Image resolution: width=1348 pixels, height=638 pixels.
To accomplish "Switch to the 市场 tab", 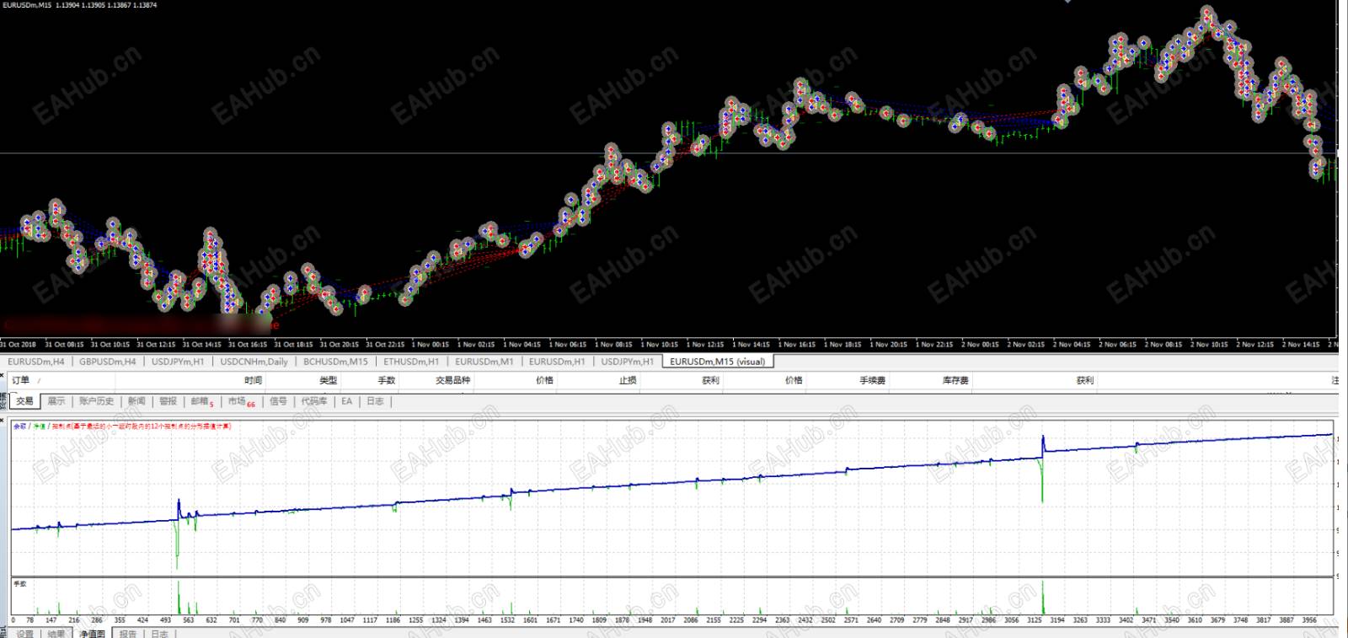I will click(x=241, y=402).
